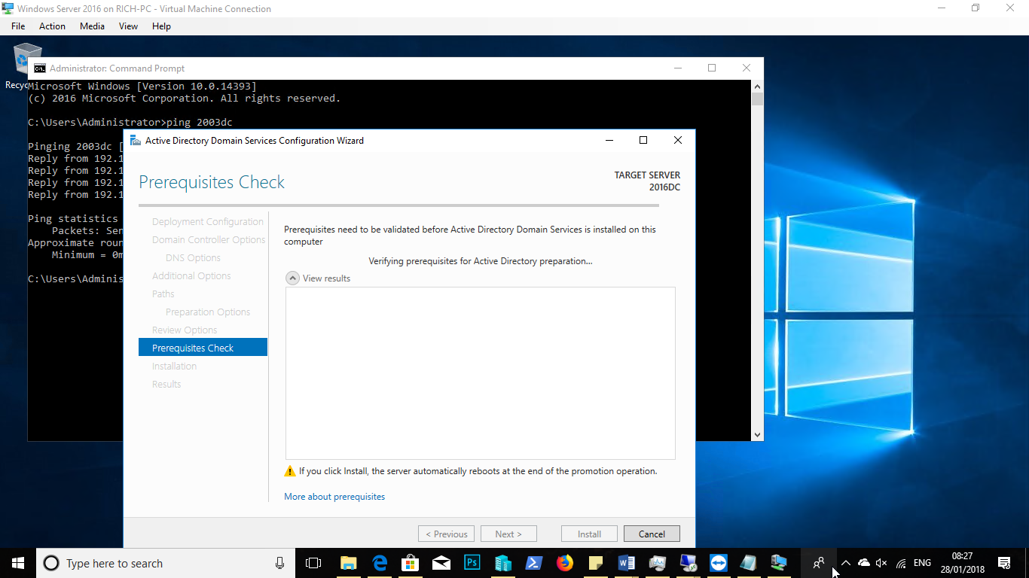1029x578 pixels.
Task: Click 'TARGET SERVER 2016DC' label
Action: [x=647, y=181]
